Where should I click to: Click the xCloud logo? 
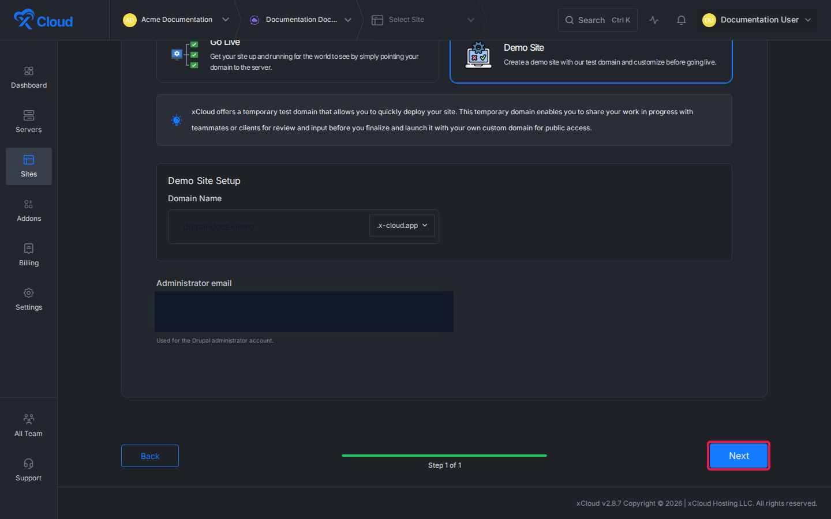[x=43, y=20]
